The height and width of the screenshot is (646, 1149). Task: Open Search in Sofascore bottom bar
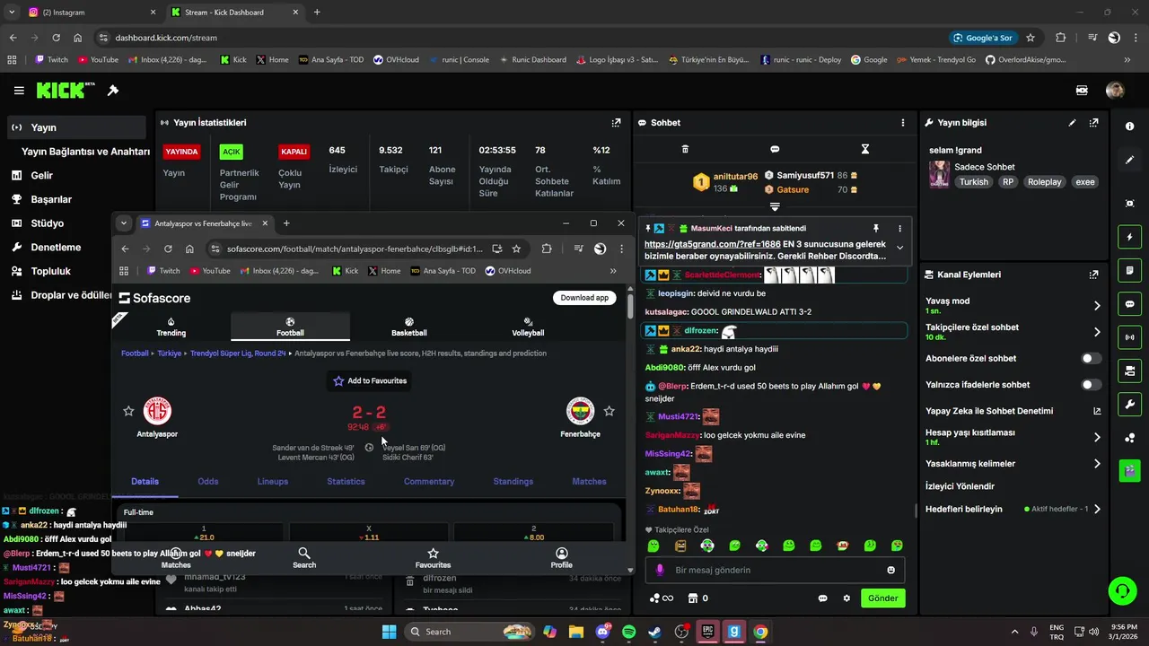pyautogui.click(x=304, y=558)
